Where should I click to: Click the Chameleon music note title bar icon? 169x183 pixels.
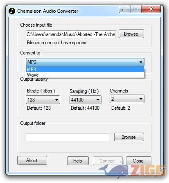12,11
